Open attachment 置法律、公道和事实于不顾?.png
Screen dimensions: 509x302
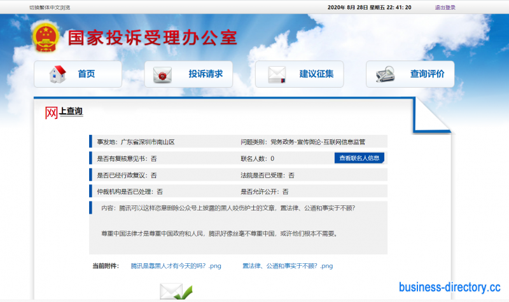pyautogui.click(x=287, y=266)
